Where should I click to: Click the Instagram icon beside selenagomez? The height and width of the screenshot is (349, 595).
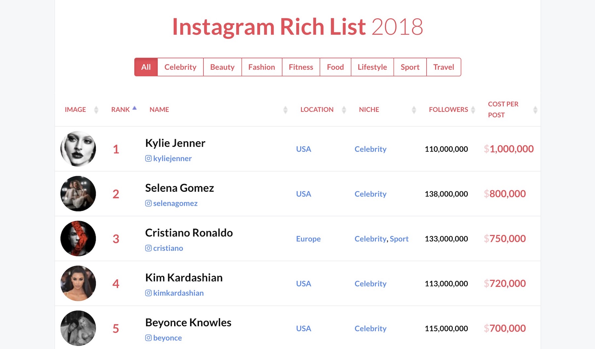click(x=148, y=203)
